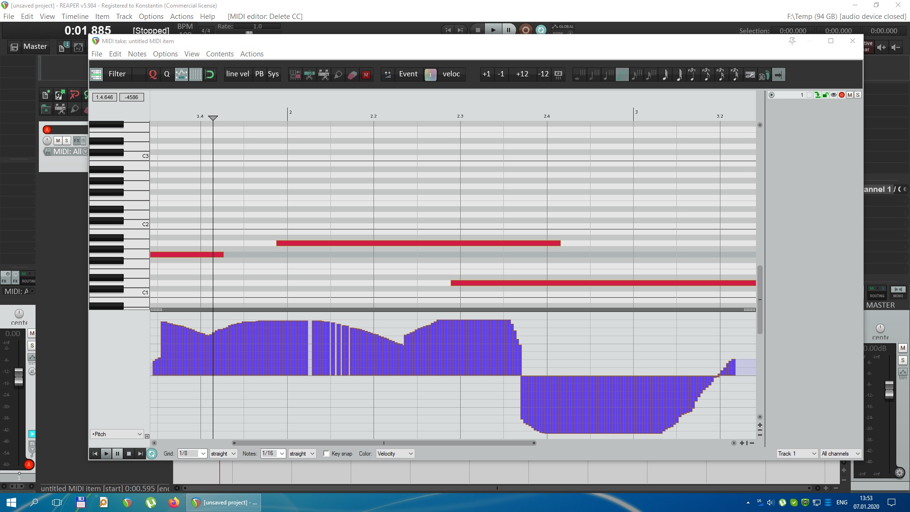Image resolution: width=910 pixels, height=512 pixels.
Task: Select the eighth note grid length icon
Action: 622,74
